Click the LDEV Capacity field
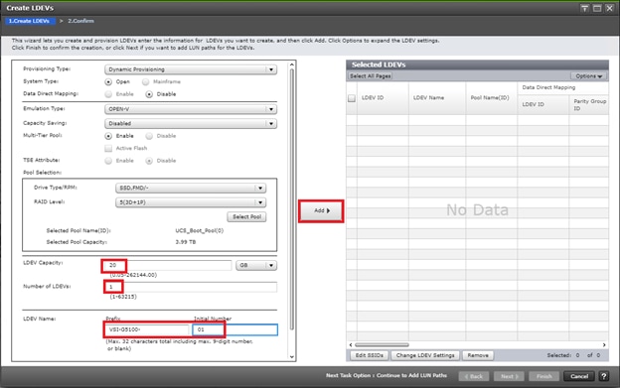 click(169, 265)
